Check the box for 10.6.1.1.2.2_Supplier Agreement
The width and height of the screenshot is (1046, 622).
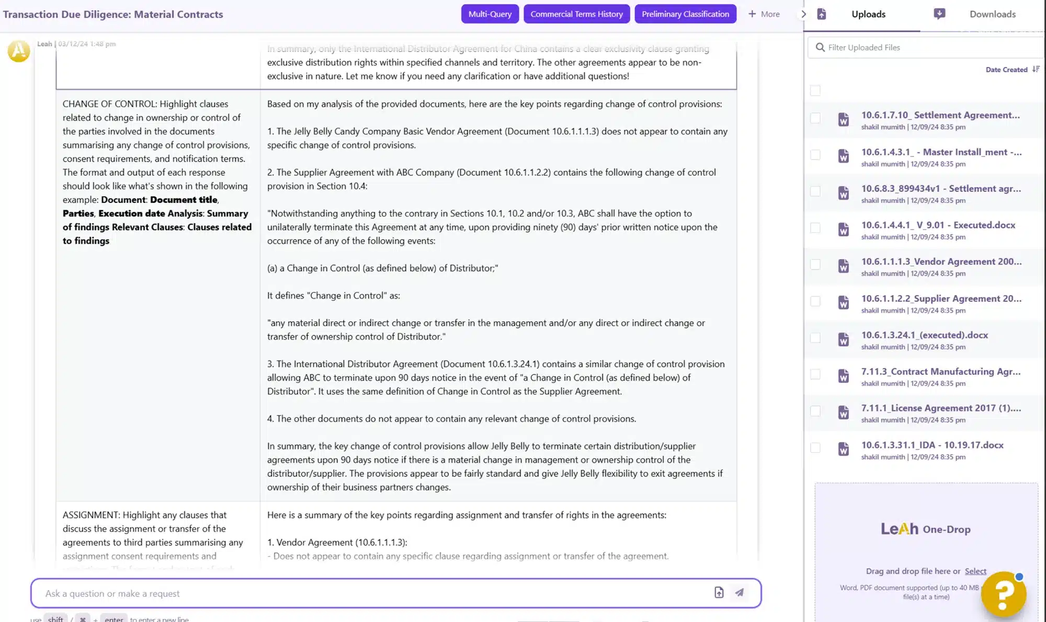[x=815, y=301]
